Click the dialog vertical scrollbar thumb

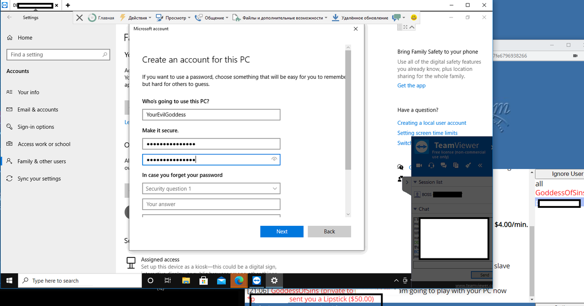point(347,109)
